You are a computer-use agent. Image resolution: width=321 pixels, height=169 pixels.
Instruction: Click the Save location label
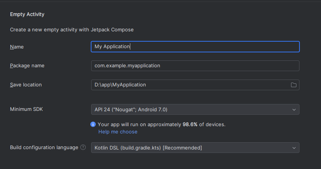pyautogui.click(x=26, y=85)
